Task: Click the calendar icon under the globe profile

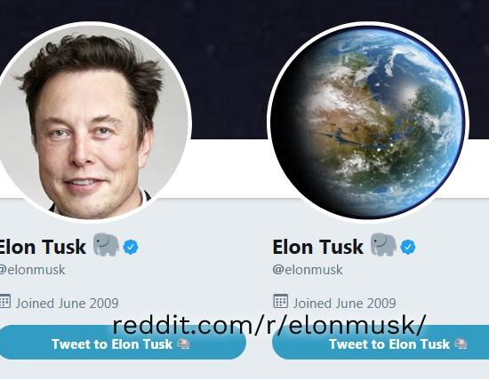Action: click(281, 301)
